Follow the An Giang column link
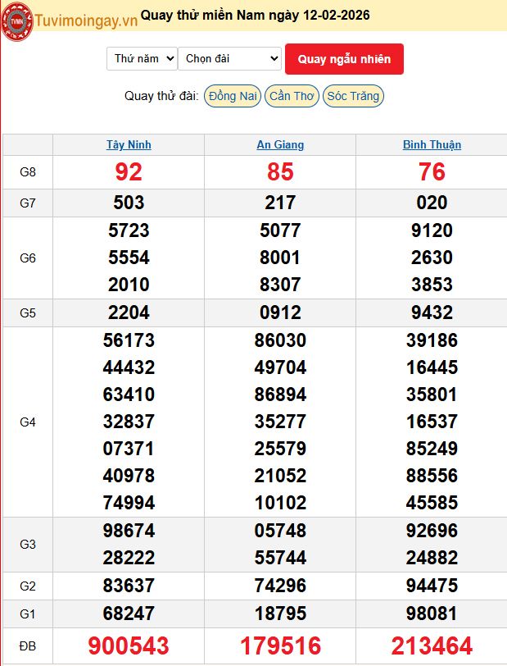The height and width of the screenshot is (666, 507). click(280, 144)
